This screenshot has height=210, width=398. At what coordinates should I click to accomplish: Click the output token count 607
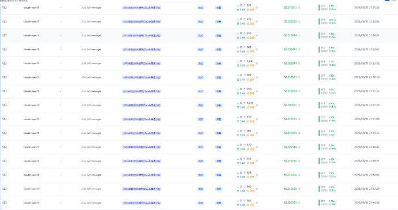(249, 75)
